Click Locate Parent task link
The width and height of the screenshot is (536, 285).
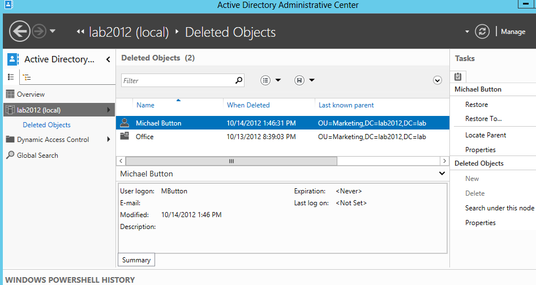[485, 135]
